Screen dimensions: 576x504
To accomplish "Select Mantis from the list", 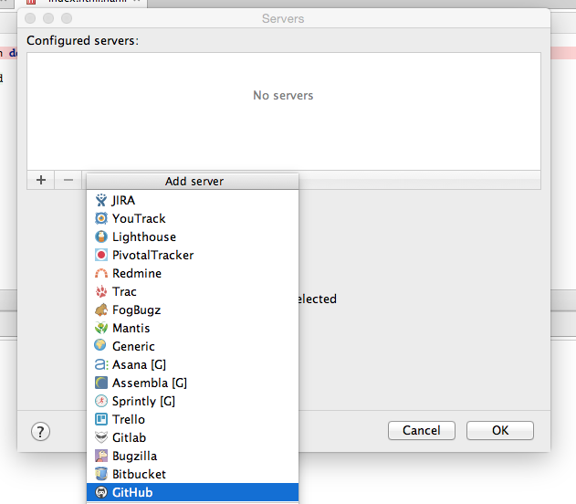I will tap(193, 328).
